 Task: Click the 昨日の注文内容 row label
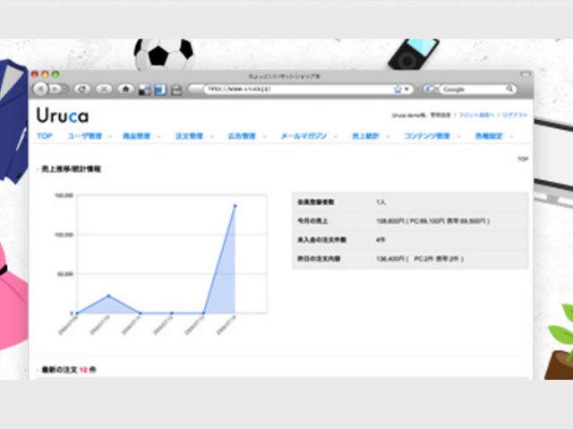319,259
